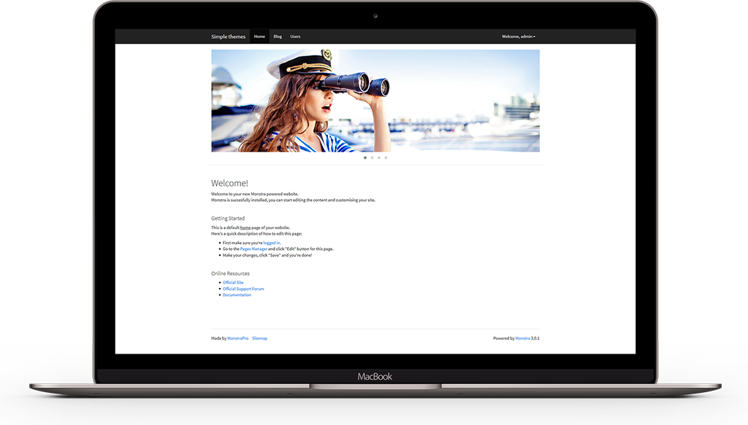Open the Welcome, admin dropdown
This screenshot has height=425, width=748.
click(x=519, y=36)
